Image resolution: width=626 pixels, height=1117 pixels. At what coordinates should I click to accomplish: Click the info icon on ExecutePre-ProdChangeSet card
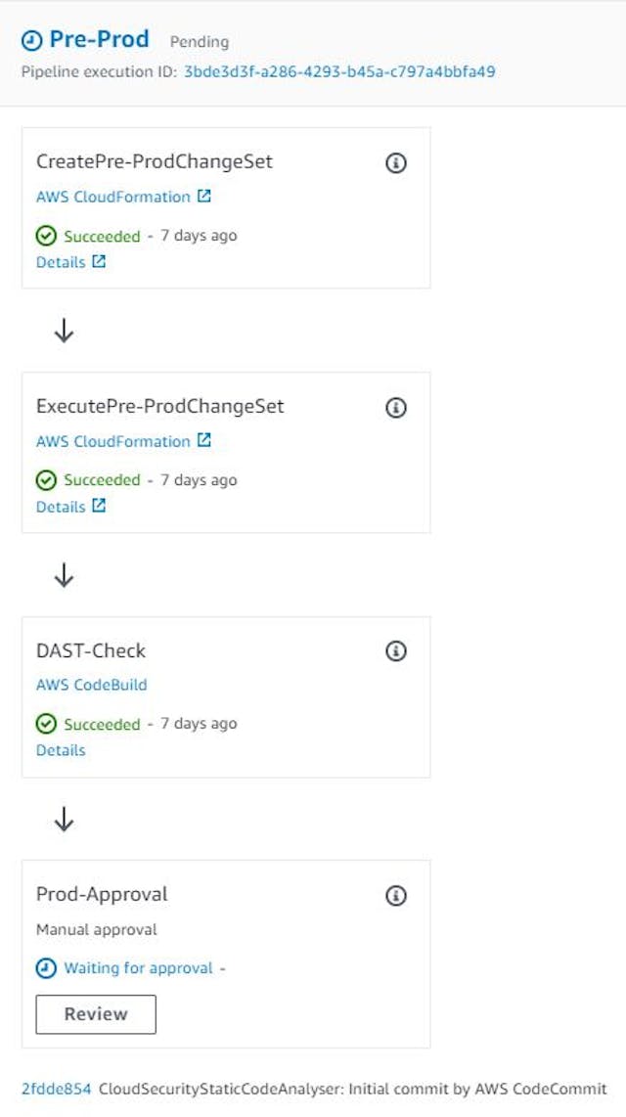396,408
